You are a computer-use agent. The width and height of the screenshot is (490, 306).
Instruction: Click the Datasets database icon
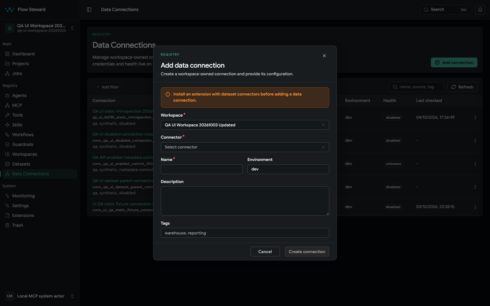point(7,164)
